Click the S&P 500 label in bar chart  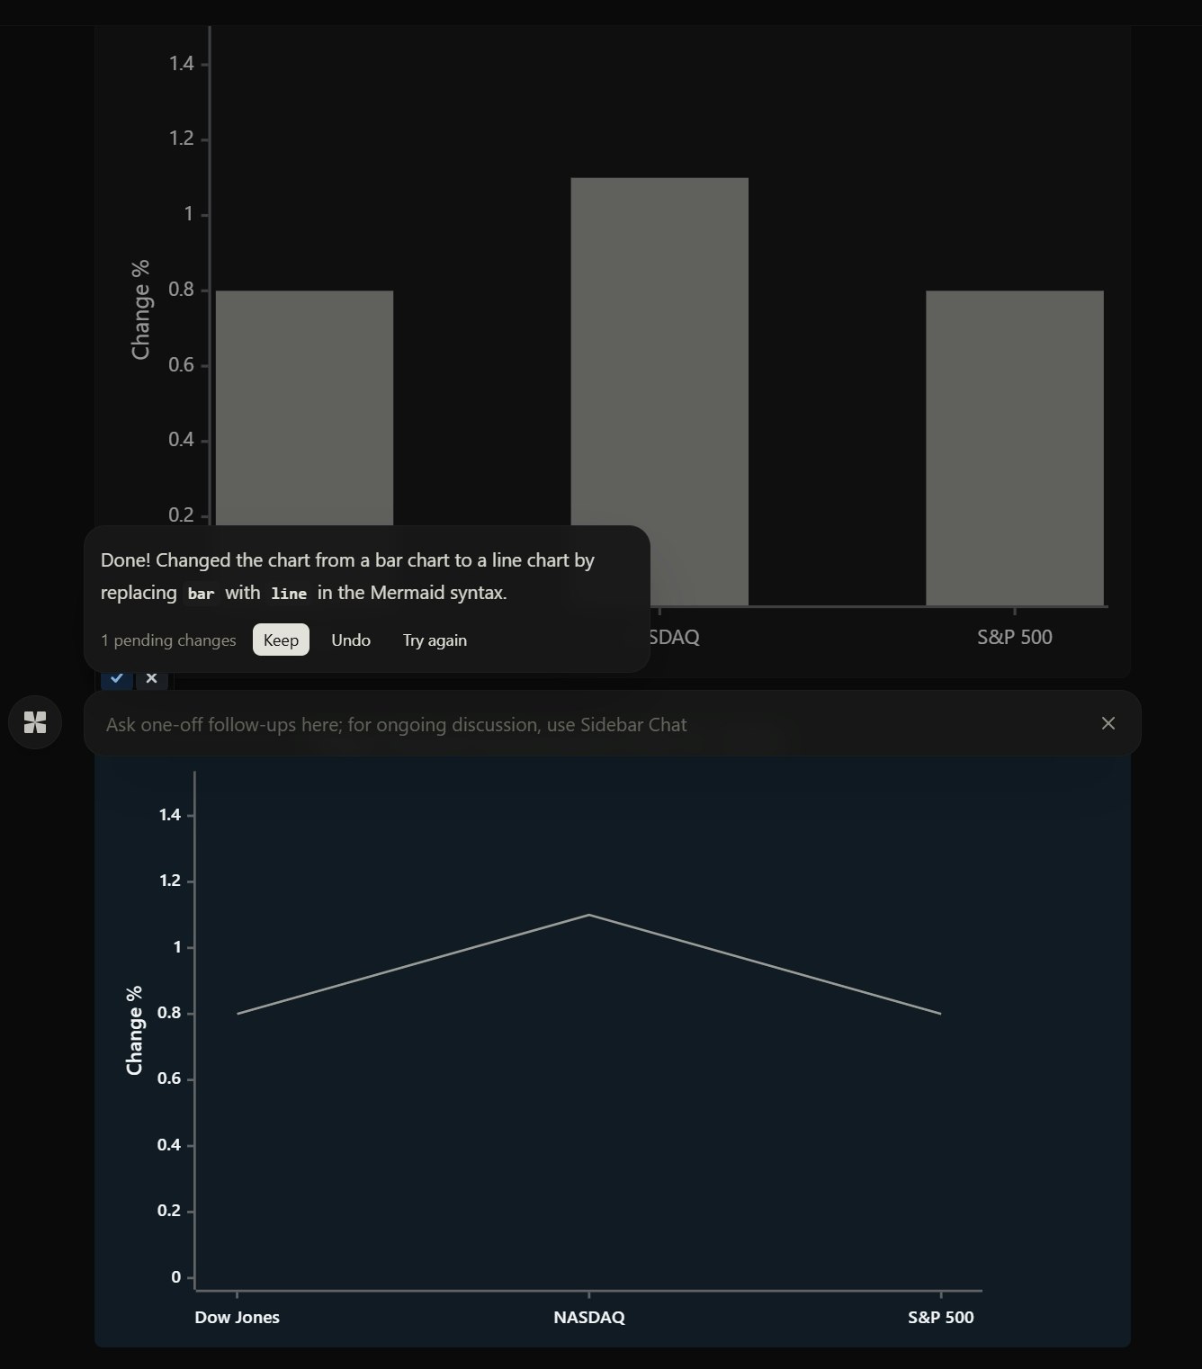pos(1015,637)
